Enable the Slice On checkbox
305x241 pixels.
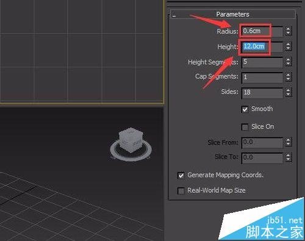(x=245, y=127)
